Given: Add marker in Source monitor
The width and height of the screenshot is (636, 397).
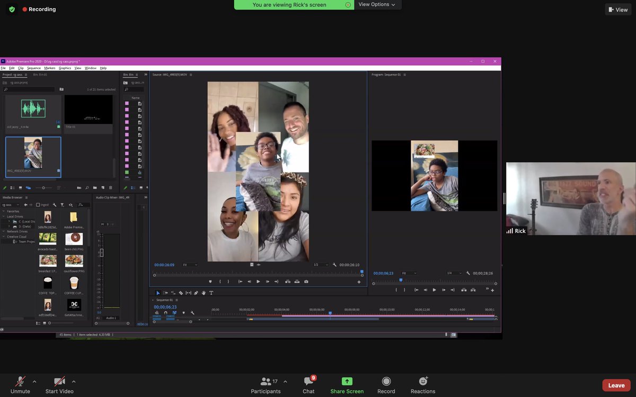Looking at the screenshot, I should [x=210, y=282].
